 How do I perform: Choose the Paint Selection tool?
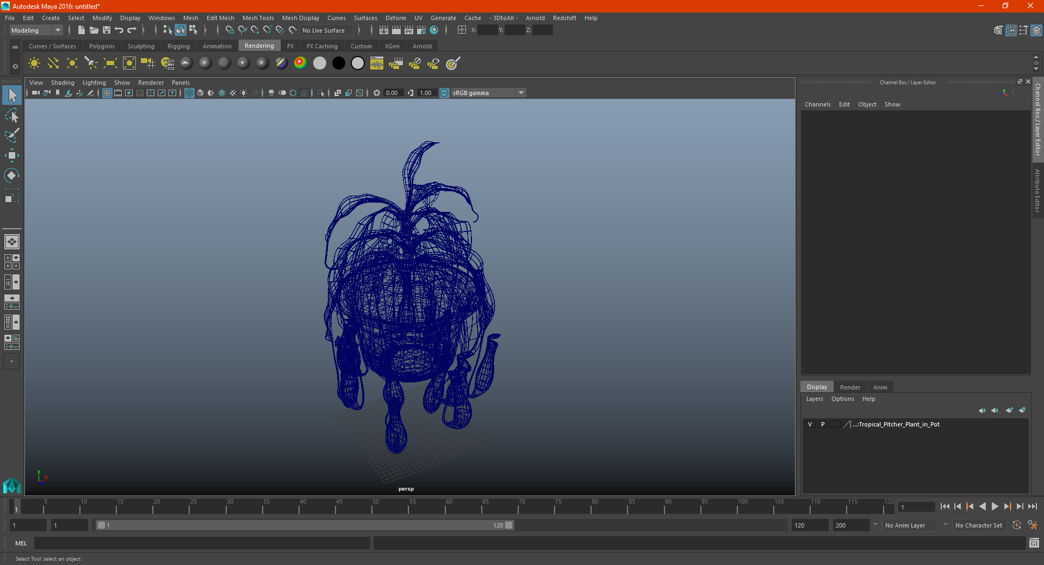pyautogui.click(x=12, y=135)
